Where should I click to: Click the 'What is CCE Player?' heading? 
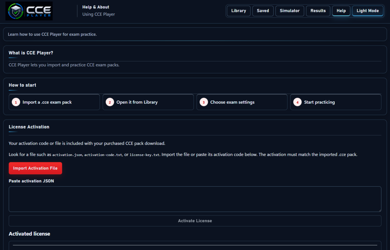pos(31,53)
